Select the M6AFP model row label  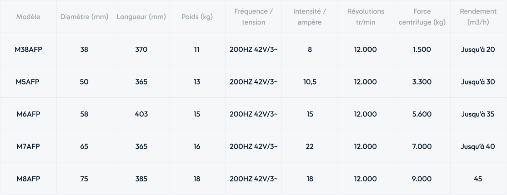(x=28, y=114)
